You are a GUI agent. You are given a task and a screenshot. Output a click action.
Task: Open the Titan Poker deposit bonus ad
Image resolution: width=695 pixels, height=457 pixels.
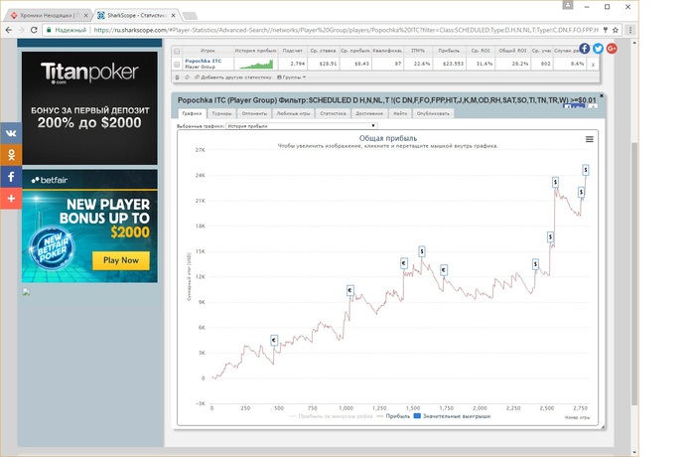[x=89, y=108]
